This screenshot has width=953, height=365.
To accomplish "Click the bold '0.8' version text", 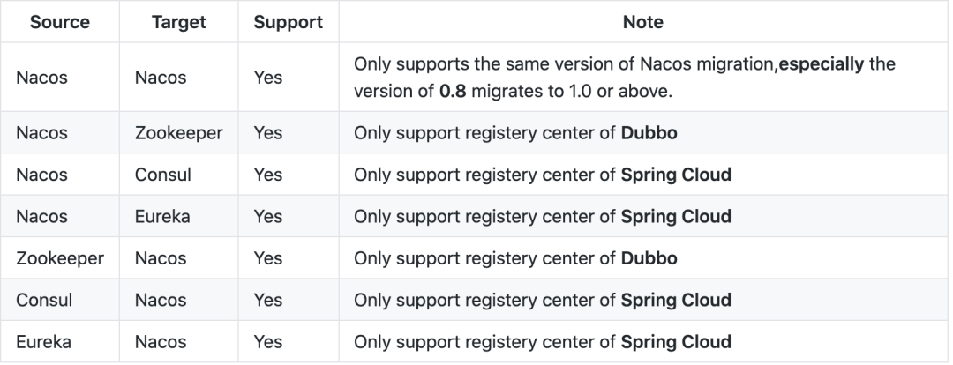I will pos(453,92).
